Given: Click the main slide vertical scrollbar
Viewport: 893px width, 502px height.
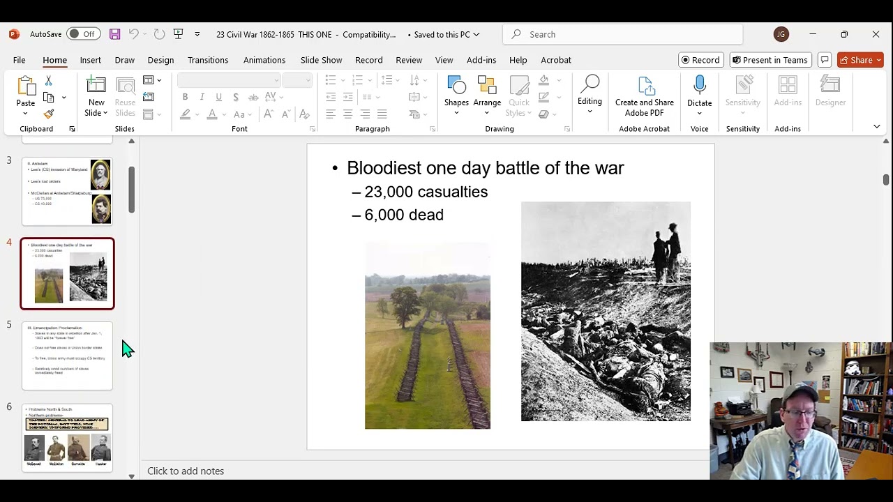Looking at the screenshot, I should coord(885,180).
